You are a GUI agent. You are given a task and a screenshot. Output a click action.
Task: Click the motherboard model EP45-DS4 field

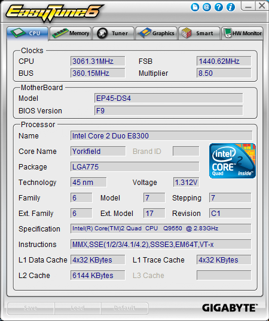[169, 98]
